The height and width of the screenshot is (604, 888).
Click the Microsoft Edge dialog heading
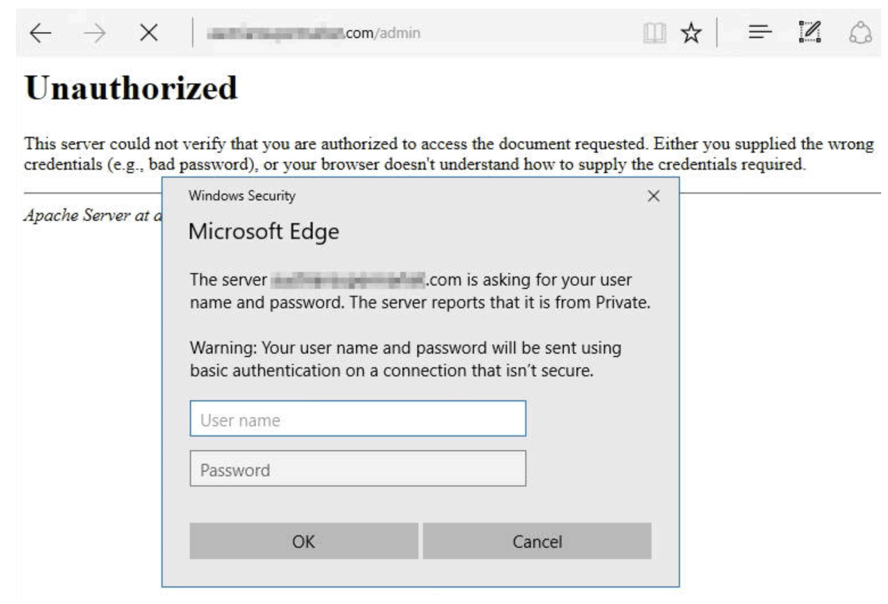[264, 232]
